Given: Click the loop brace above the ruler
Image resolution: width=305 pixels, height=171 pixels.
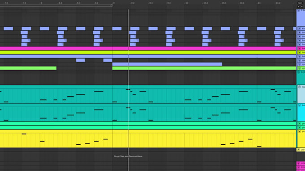Looking at the screenshot, I should (56, 5).
